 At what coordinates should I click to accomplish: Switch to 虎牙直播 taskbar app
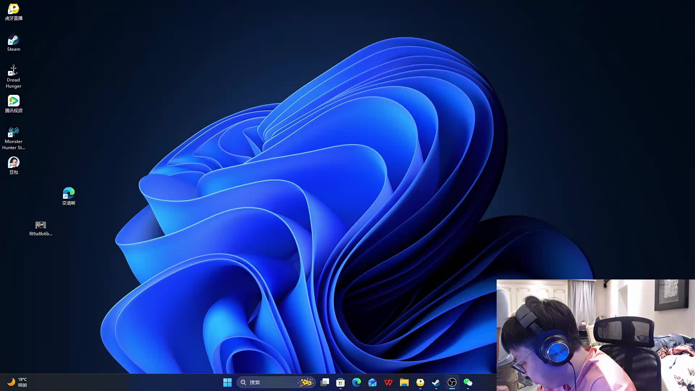[420, 382]
